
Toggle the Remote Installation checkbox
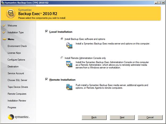(46, 79)
